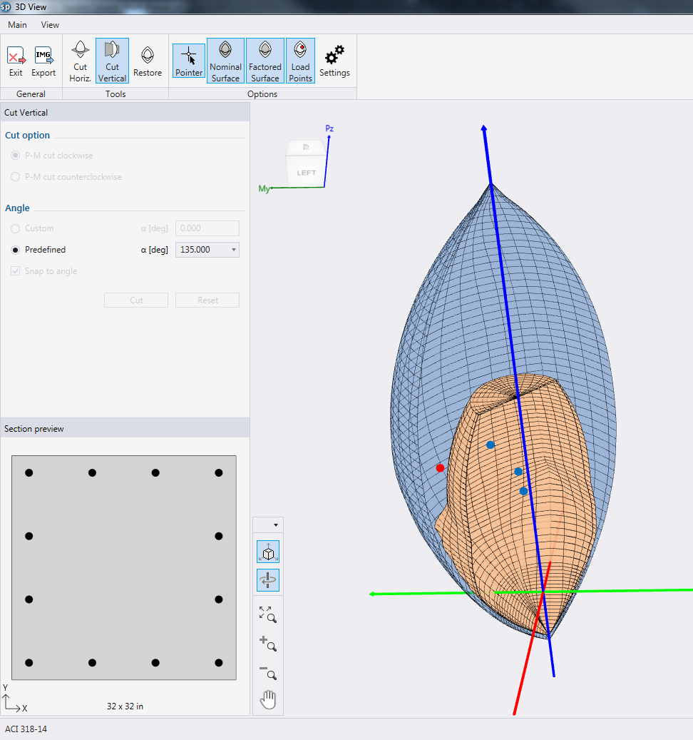This screenshot has width=693, height=740.
Task: Open the Settings gear
Action: [x=334, y=61]
